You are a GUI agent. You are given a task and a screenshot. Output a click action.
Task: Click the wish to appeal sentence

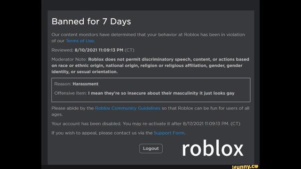[118, 133]
